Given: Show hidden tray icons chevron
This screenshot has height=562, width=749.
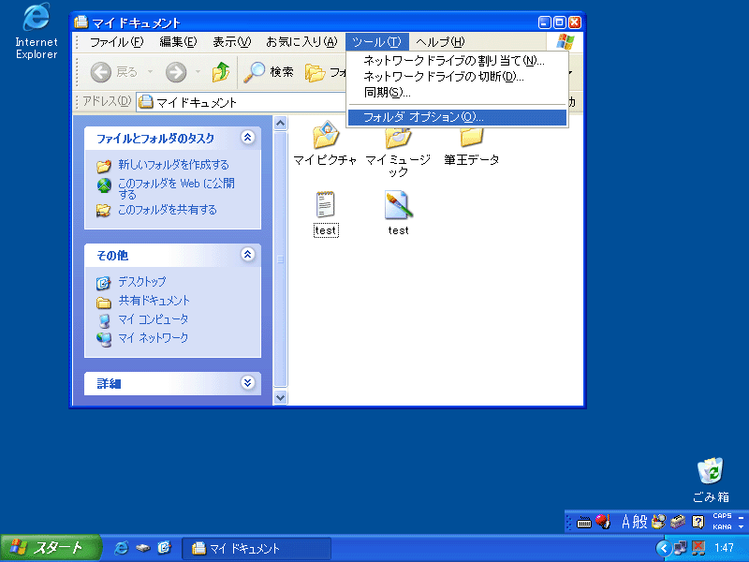Looking at the screenshot, I should tap(663, 548).
